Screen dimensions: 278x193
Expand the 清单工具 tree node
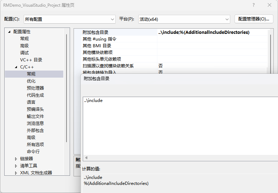tap(16, 166)
